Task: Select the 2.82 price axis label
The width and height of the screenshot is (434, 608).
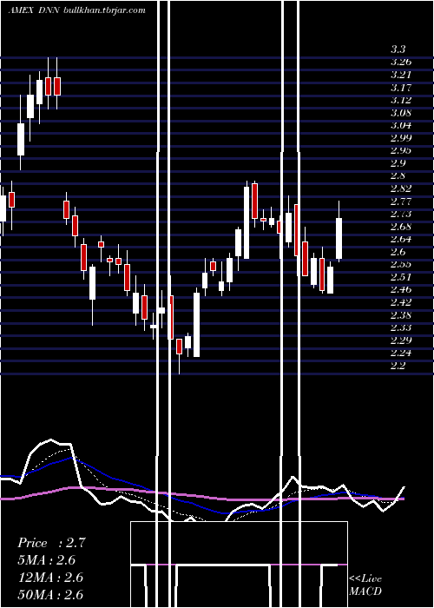Action: [401, 188]
